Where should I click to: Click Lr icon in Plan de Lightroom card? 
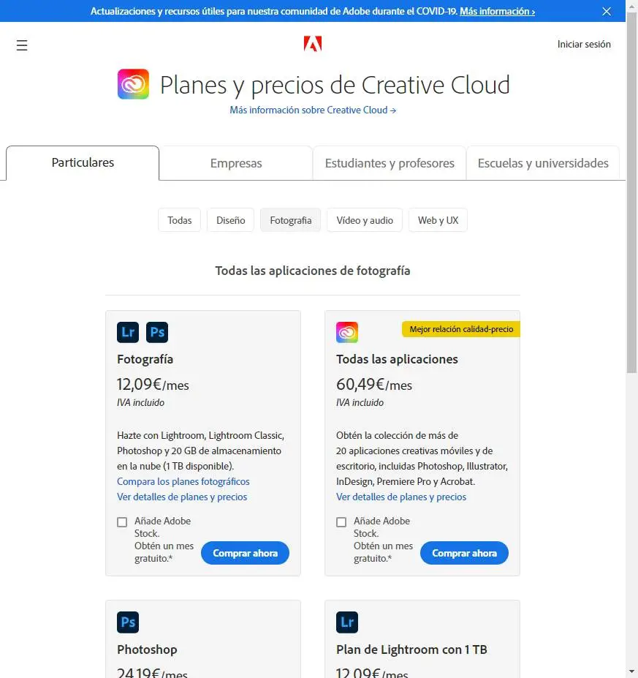347,622
